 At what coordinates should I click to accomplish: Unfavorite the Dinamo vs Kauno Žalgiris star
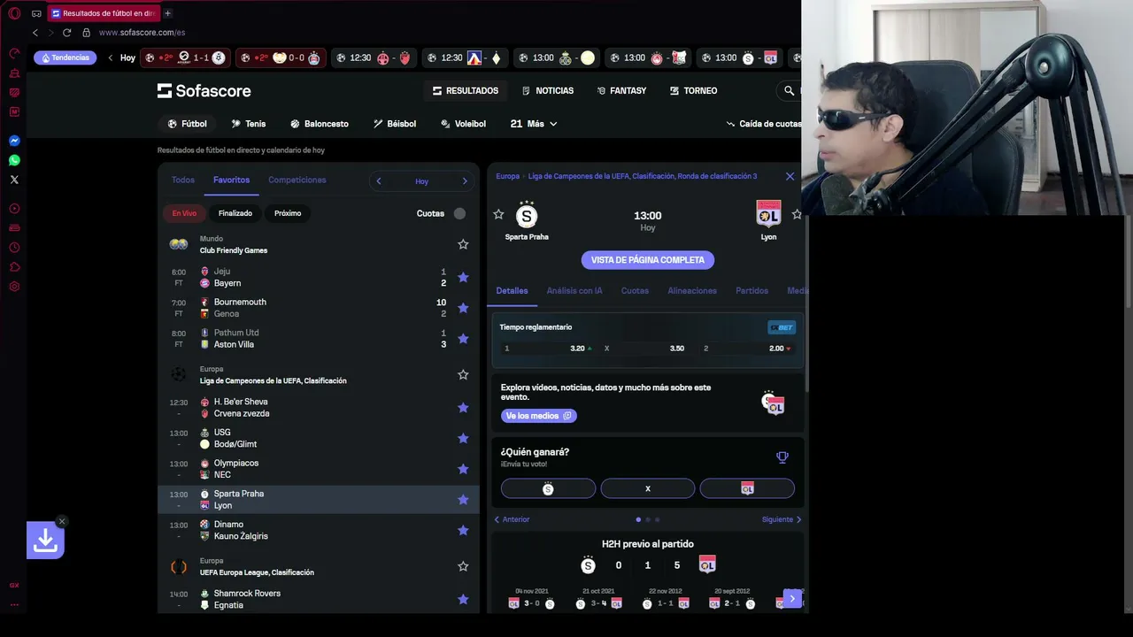[x=463, y=530]
